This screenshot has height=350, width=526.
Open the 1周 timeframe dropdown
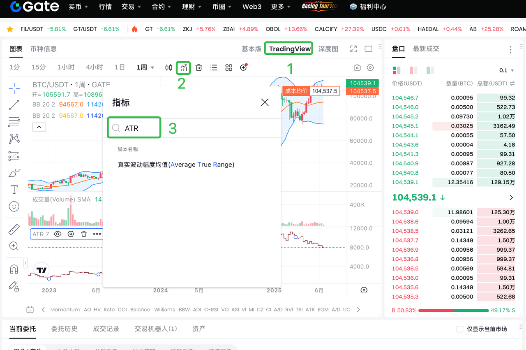145,67
